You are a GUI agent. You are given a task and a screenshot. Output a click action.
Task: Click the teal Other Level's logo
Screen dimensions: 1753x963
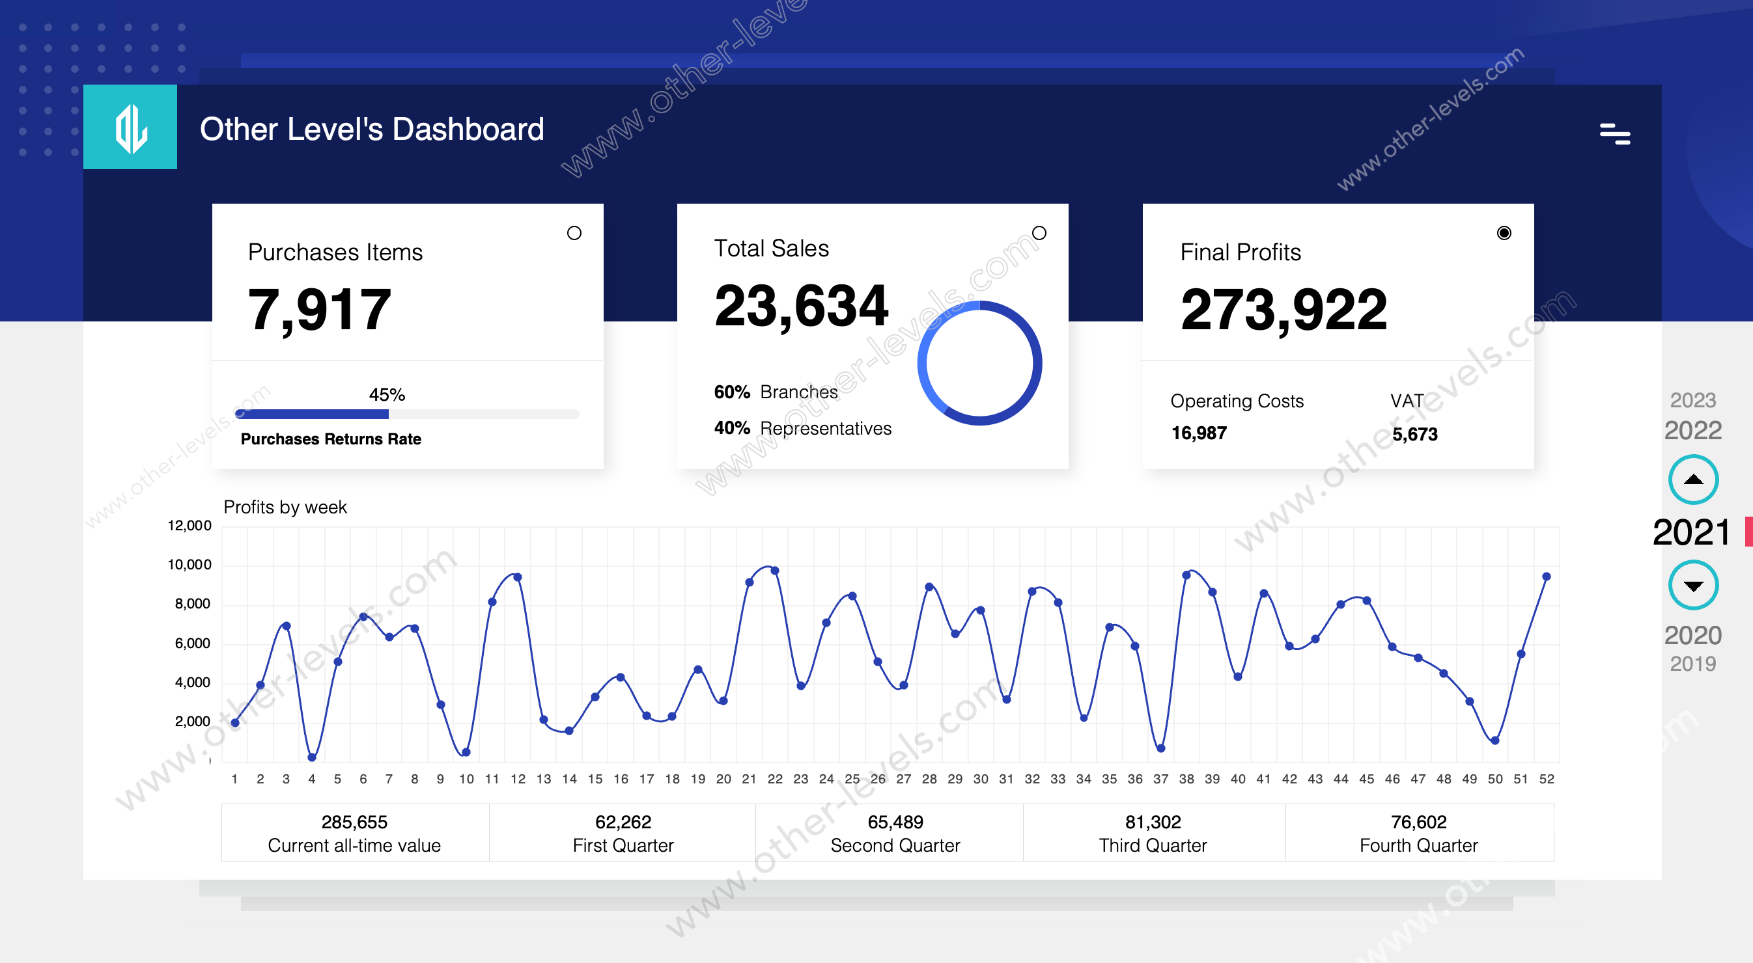click(x=130, y=127)
